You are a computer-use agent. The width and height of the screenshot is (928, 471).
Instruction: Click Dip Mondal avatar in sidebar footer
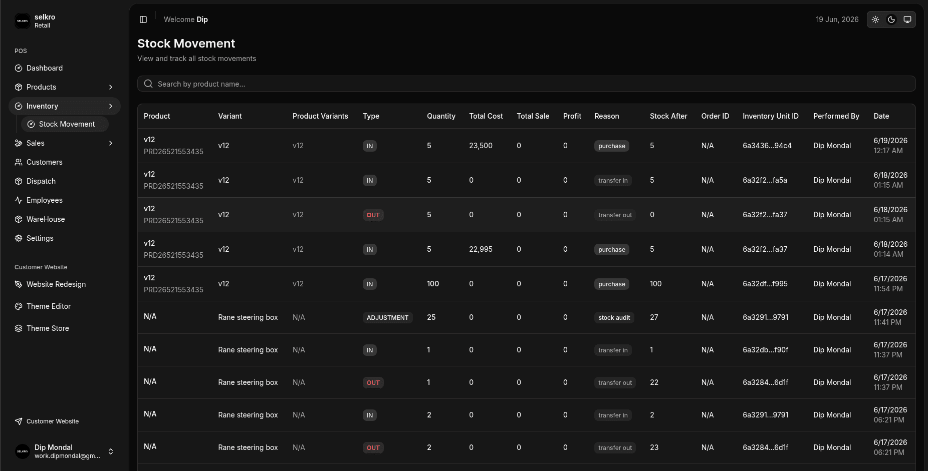point(23,451)
